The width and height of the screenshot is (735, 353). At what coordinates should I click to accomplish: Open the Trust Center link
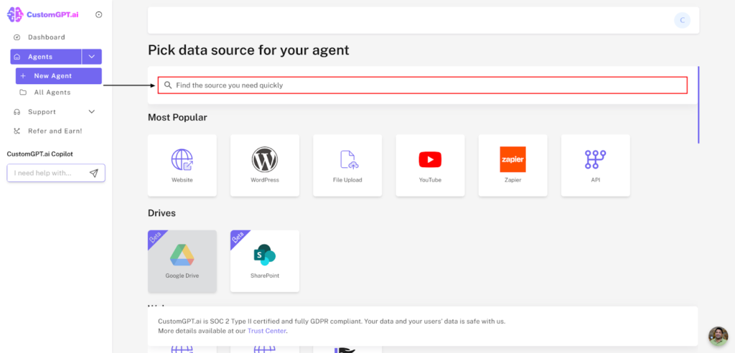(266, 331)
